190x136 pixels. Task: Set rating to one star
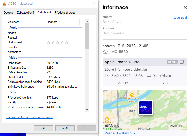click(x=49, y=42)
